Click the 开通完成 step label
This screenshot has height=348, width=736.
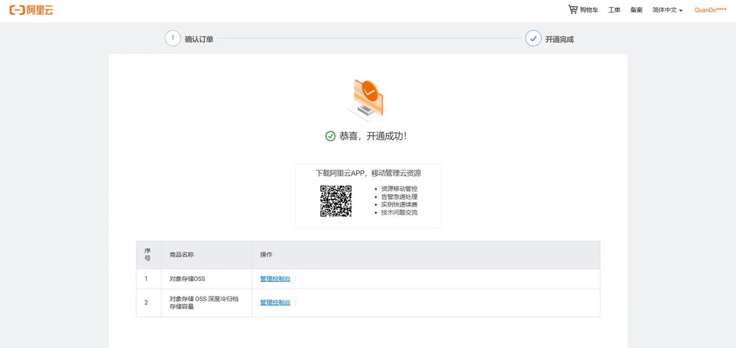coord(559,39)
